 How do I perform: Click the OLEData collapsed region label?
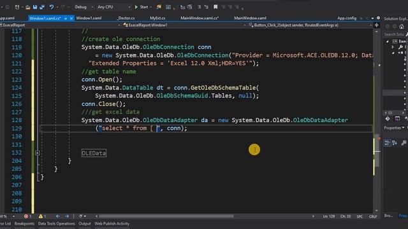pos(94,153)
